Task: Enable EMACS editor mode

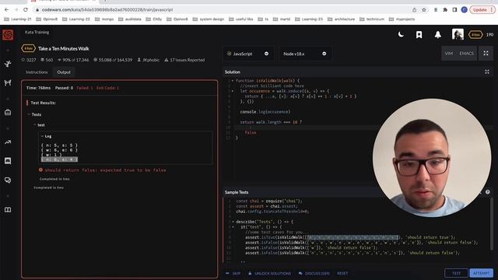Action: click(x=466, y=54)
